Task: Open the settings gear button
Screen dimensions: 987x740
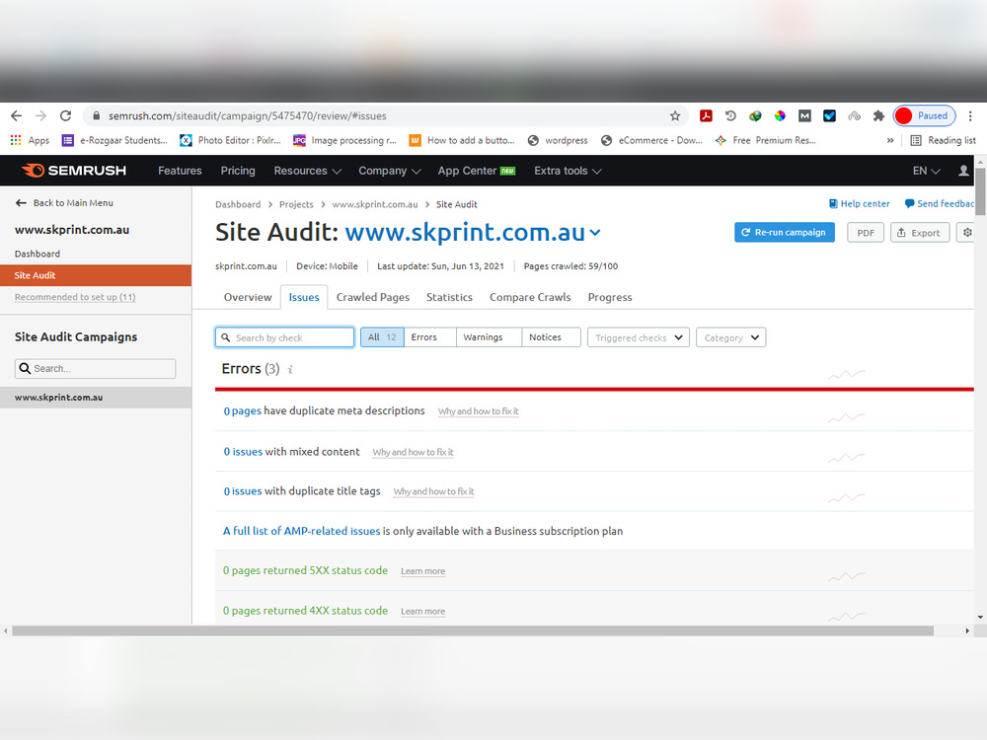Action: click(967, 232)
